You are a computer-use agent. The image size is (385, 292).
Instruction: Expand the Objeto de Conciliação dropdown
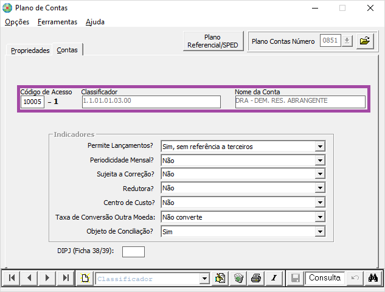(320, 232)
